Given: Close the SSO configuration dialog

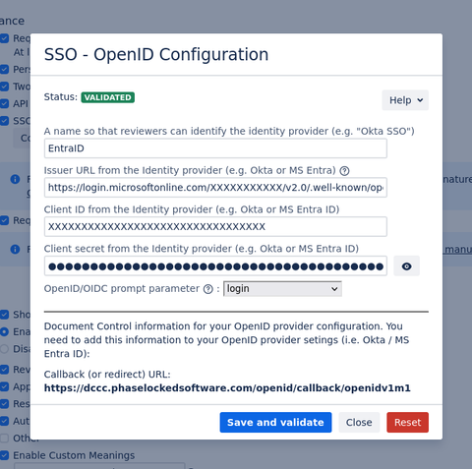Looking at the screenshot, I should point(359,422).
